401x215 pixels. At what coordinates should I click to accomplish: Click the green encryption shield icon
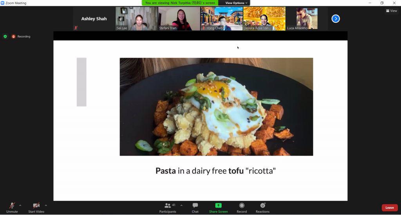pyautogui.click(x=5, y=36)
